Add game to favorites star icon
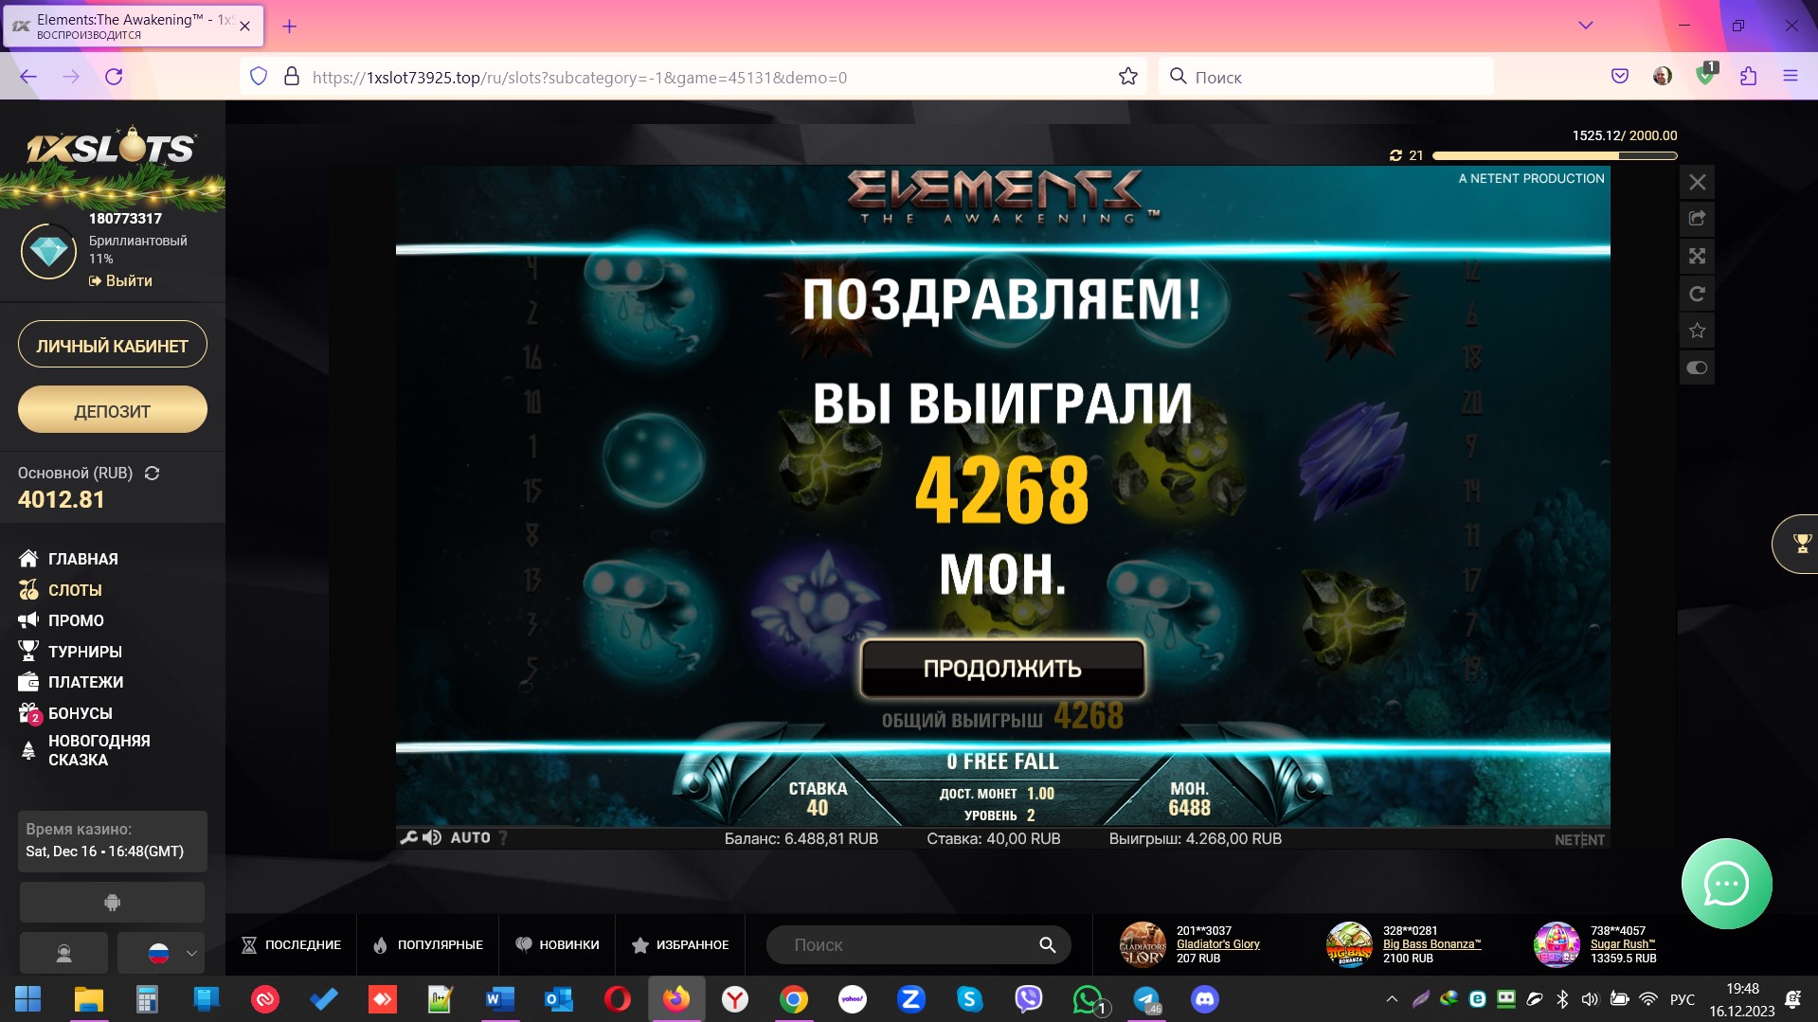 (x=1697, y=331)
